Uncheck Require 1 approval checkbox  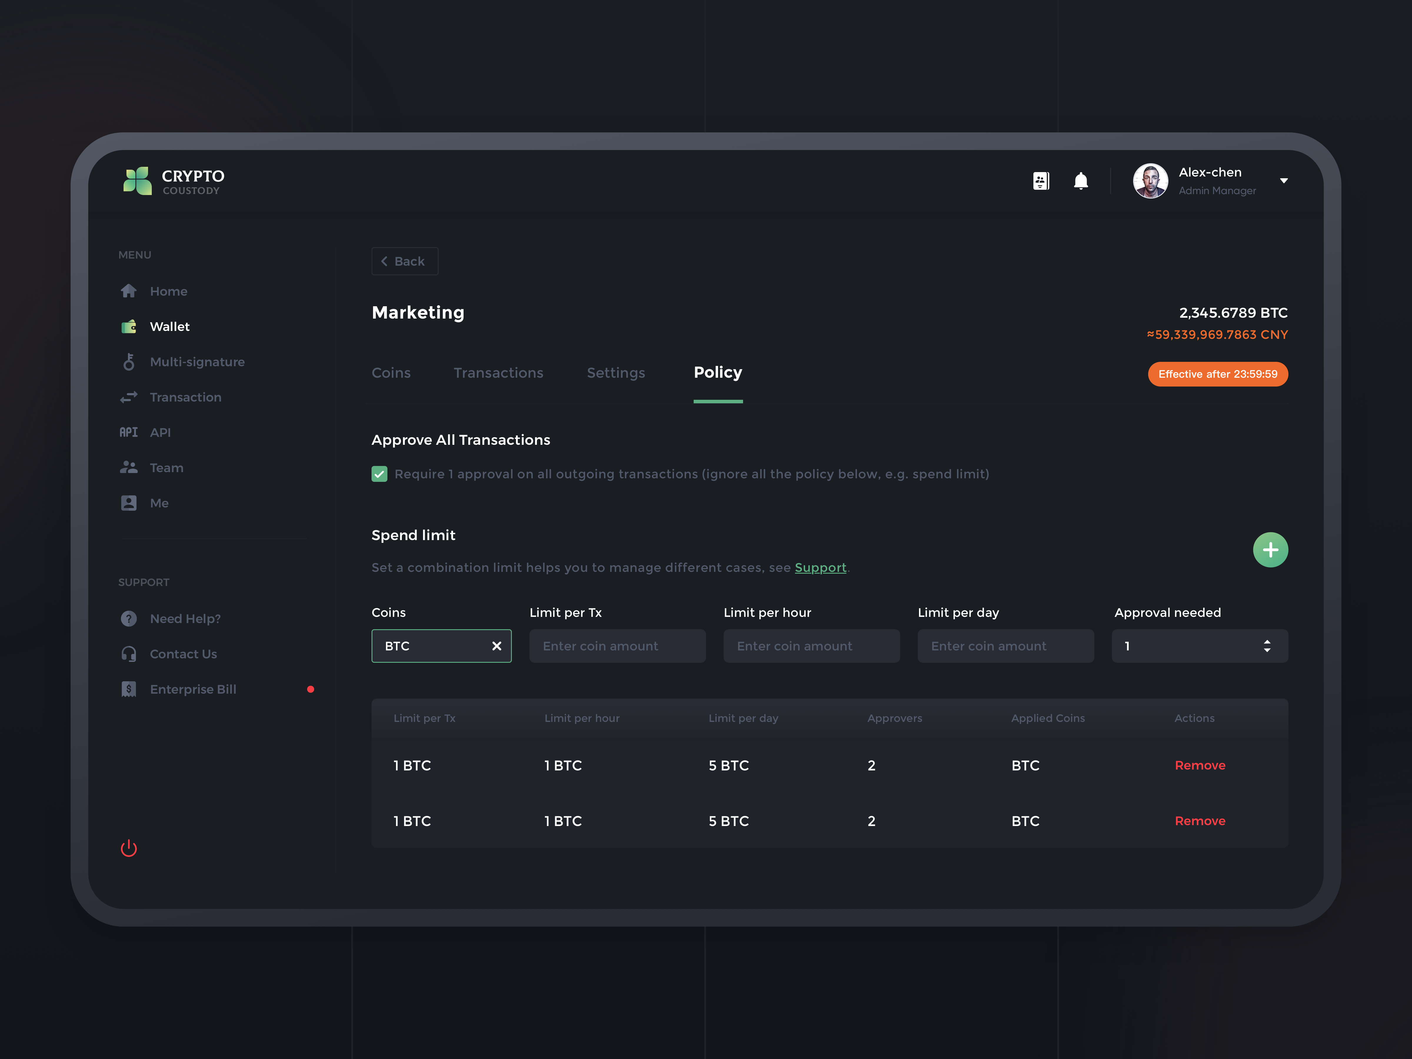(x=379, y=474)
